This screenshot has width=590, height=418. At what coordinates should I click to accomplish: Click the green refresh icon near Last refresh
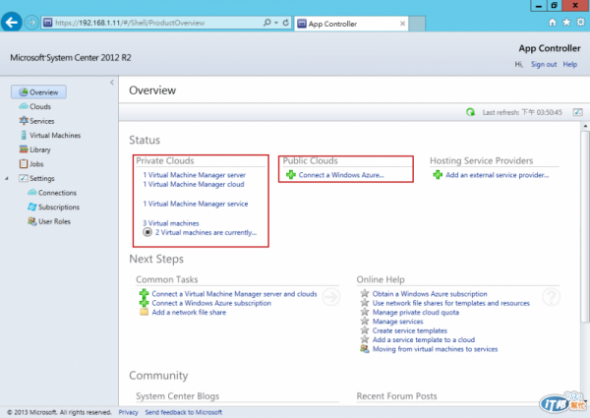[470, 112]
